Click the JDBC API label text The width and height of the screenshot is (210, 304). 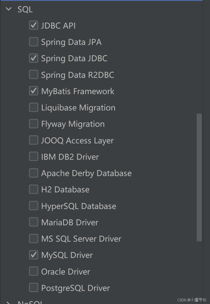58,26
